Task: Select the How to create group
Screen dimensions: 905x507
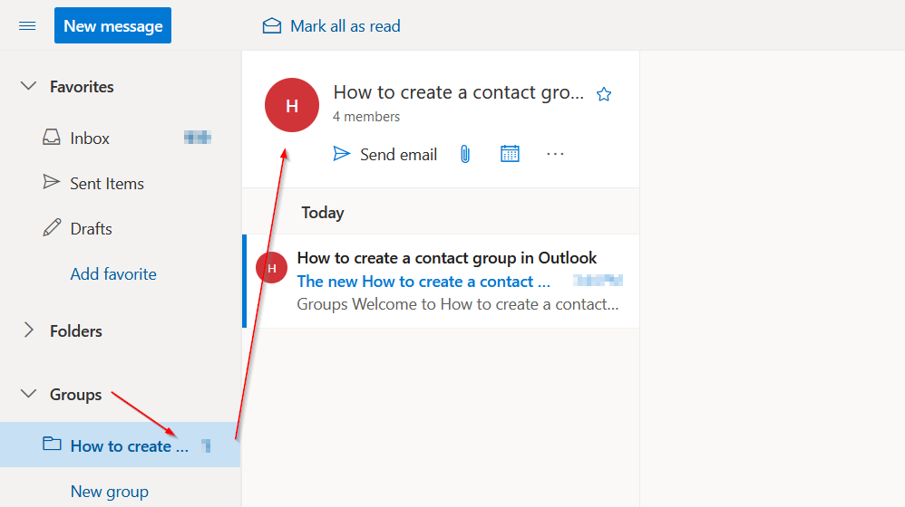Action: point(120,445)
